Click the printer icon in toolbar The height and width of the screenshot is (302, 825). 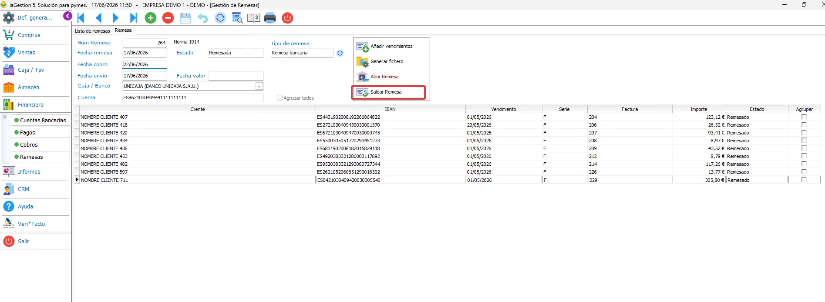[x=270, y=18]
